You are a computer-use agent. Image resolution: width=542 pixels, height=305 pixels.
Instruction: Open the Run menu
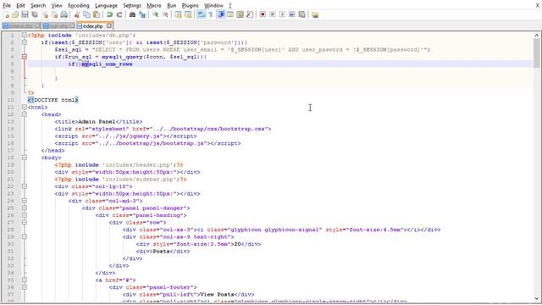pyautogui.click(x=171, y=6)
